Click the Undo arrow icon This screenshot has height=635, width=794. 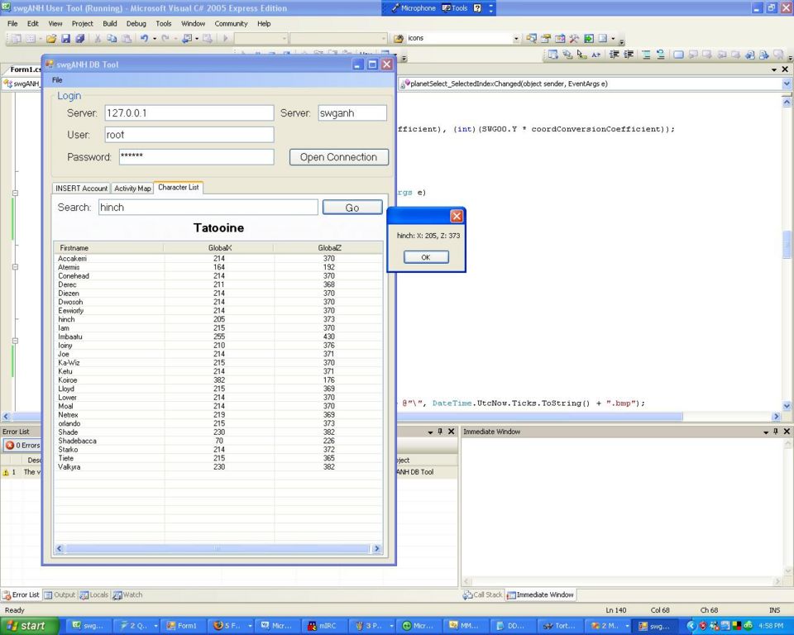[144, 39]
